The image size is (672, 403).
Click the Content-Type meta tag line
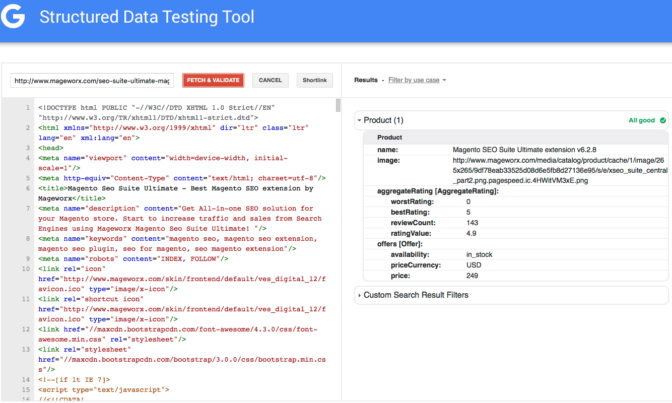(x=182, y=178)
